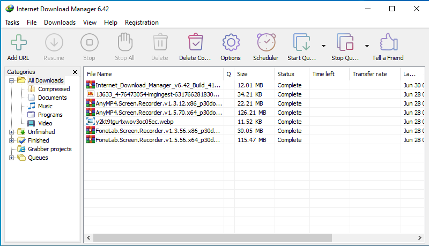
Task: Select the Programs category
Action: coord(50,115)
